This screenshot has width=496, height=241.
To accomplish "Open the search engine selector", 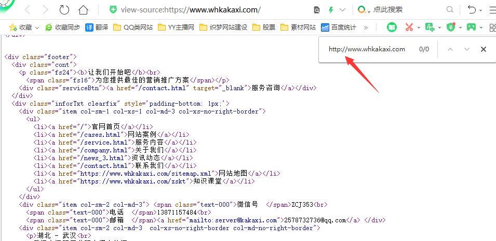I will pos(364,10).
